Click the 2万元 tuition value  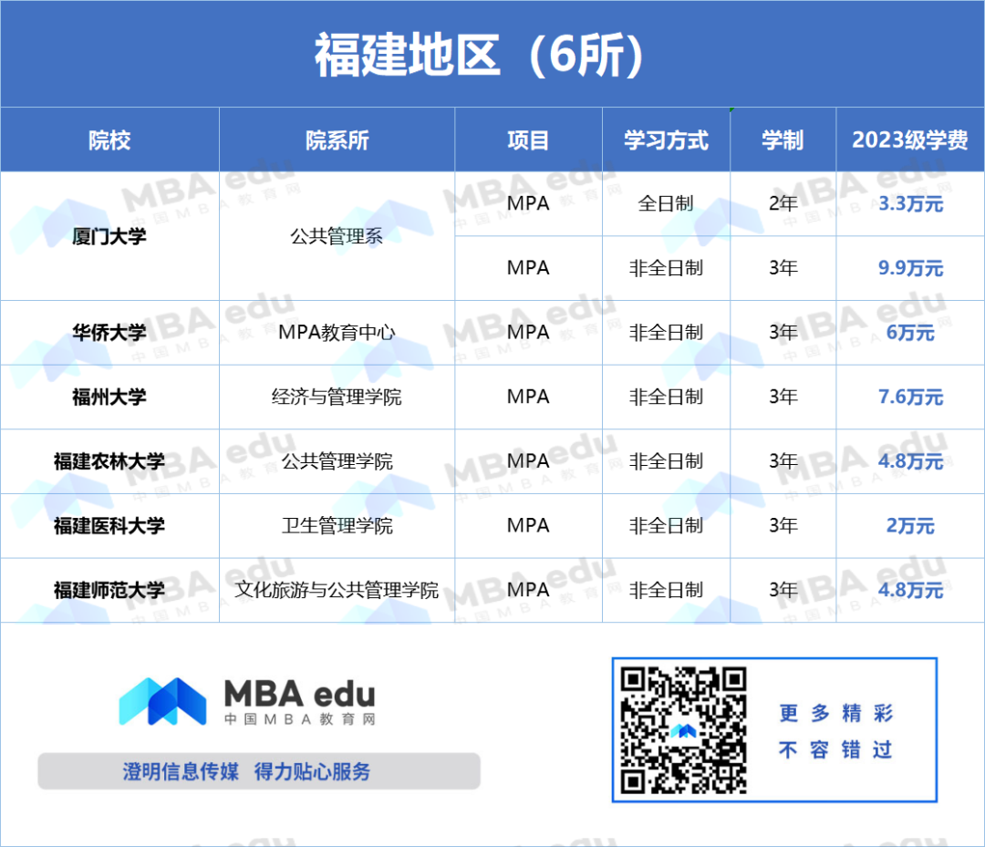[x=910, y=525]
